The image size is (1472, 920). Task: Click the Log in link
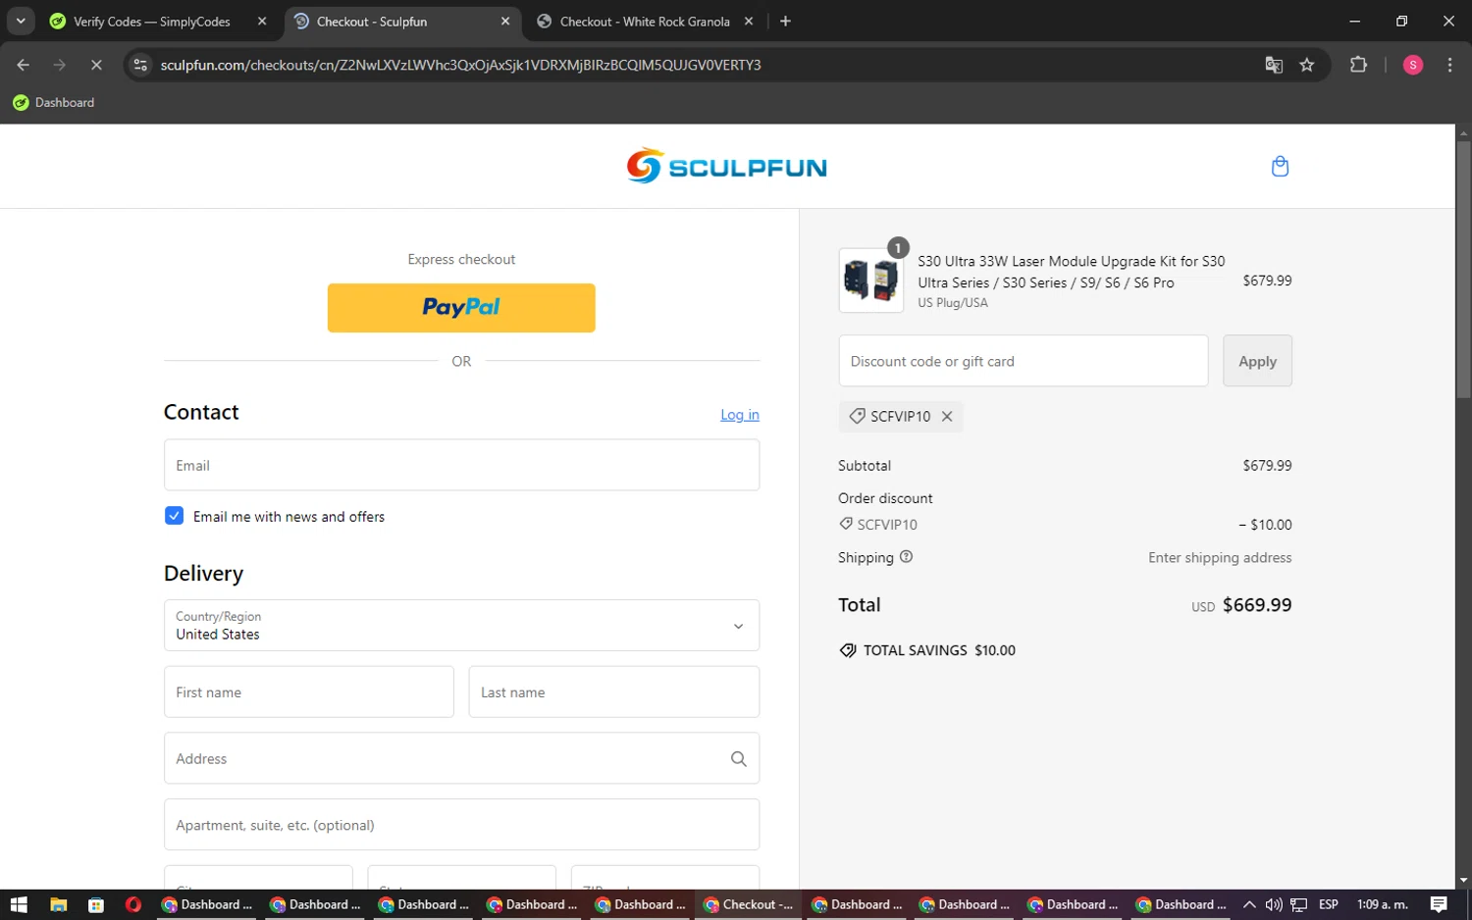[740, 415]
